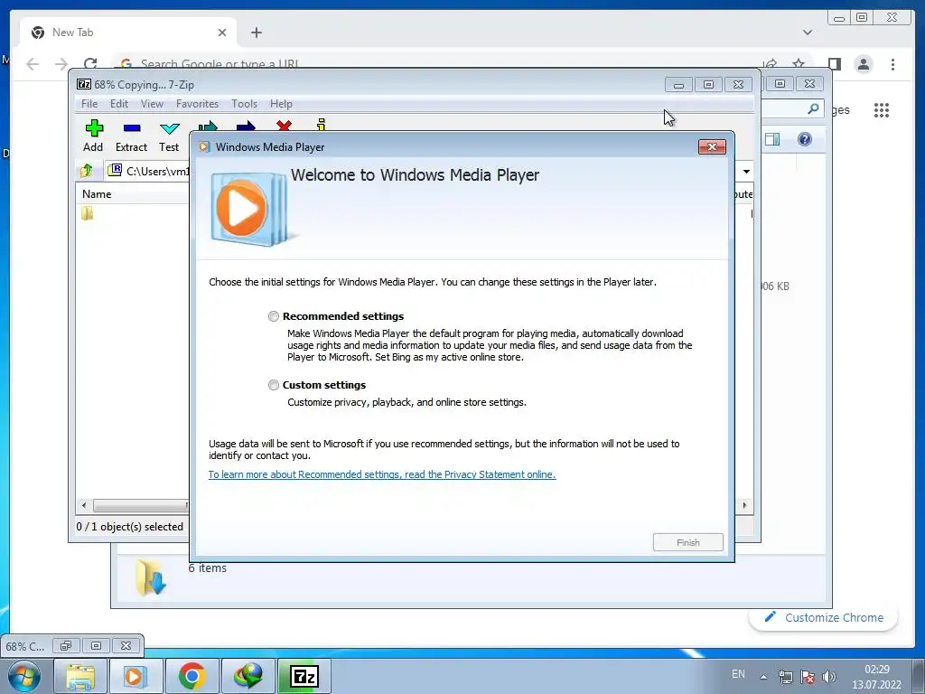Open Windows Explorer from the taskbar
Viewport: 925px width, 694px height.
coord(80,676)
